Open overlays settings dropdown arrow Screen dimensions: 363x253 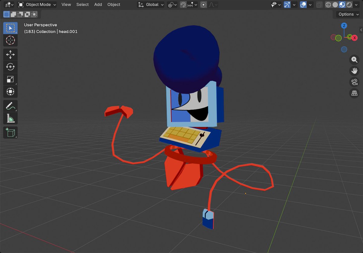[310, 5]
